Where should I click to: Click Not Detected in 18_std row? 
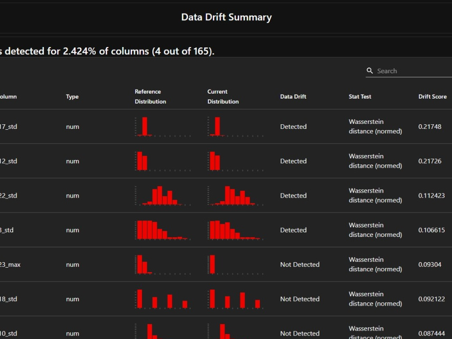tap(300, 299)
